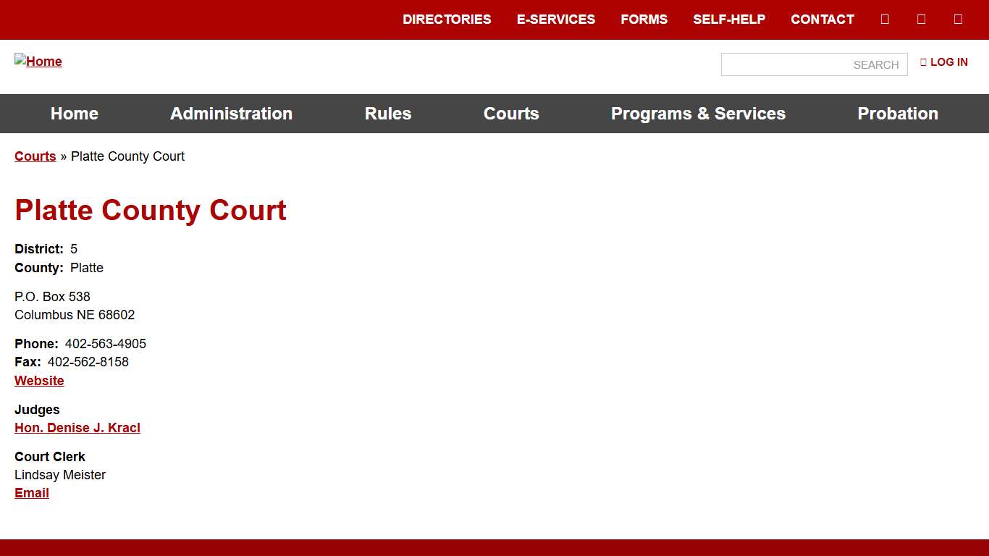Screen dimensions: 989x556
Task: Open the SELF-HELP menu
Action: tap(729, 20)
